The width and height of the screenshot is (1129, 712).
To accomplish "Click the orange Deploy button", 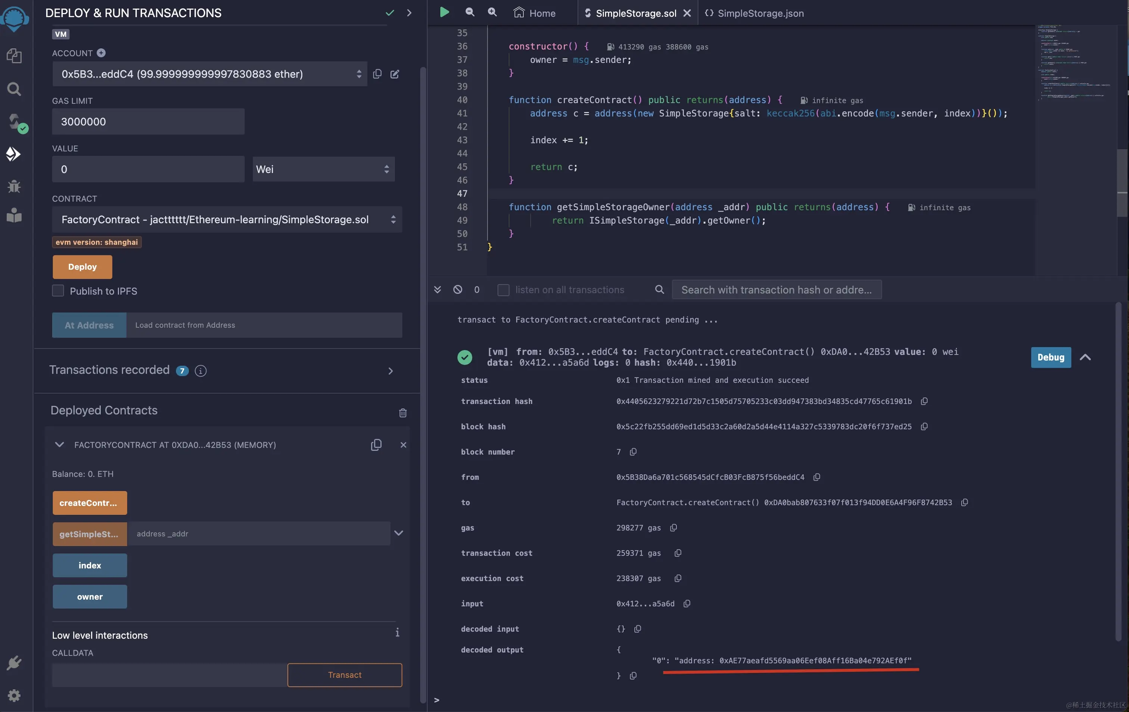I will point(82,267).
